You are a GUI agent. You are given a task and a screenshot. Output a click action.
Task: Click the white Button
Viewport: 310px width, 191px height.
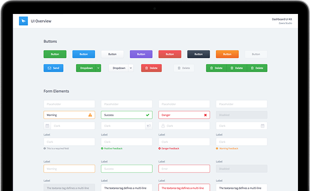click(112, 54)
